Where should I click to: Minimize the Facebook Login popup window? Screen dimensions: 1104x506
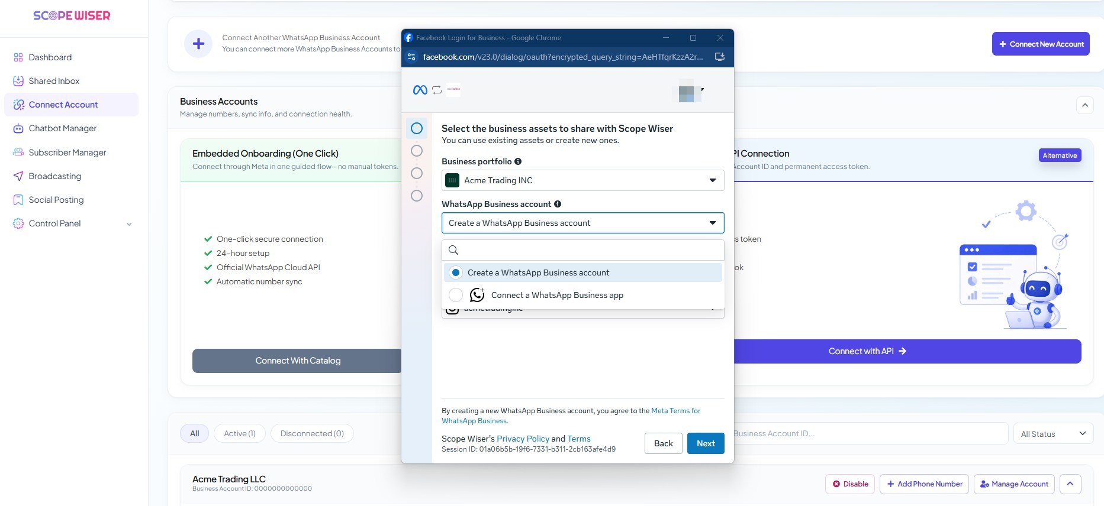[666, 38]
